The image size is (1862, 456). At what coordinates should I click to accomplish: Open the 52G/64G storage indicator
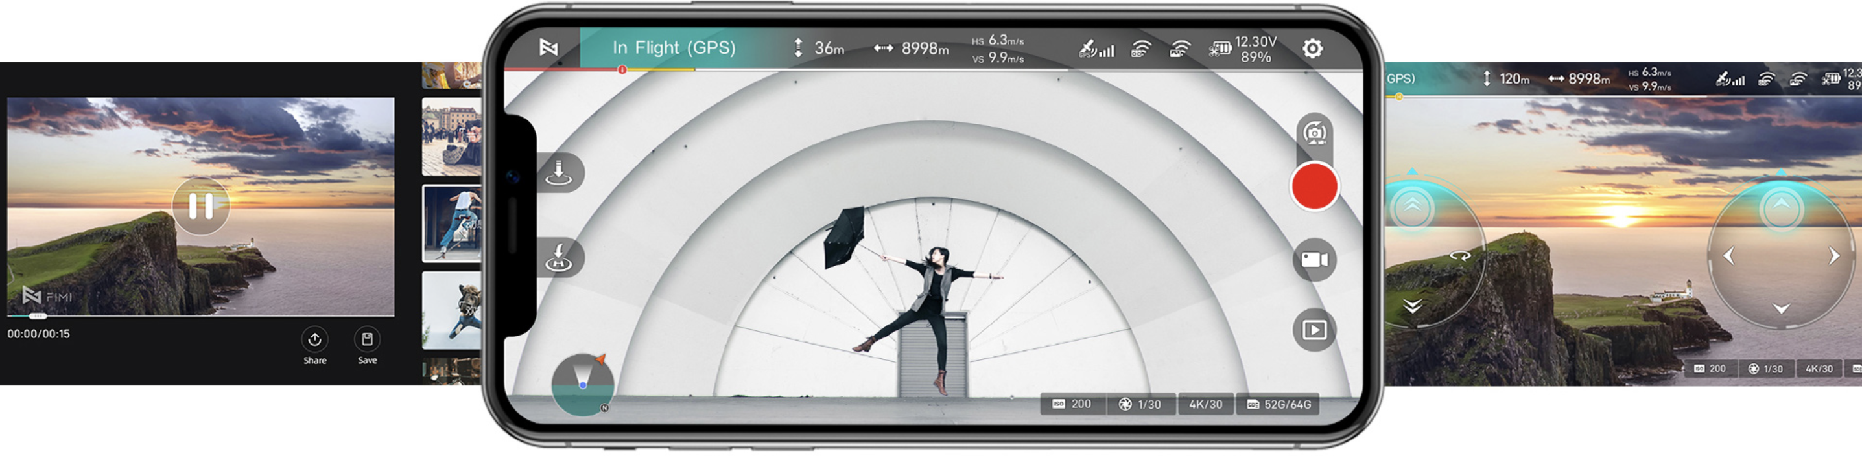pyautogui.click(x=1278, y=405)
